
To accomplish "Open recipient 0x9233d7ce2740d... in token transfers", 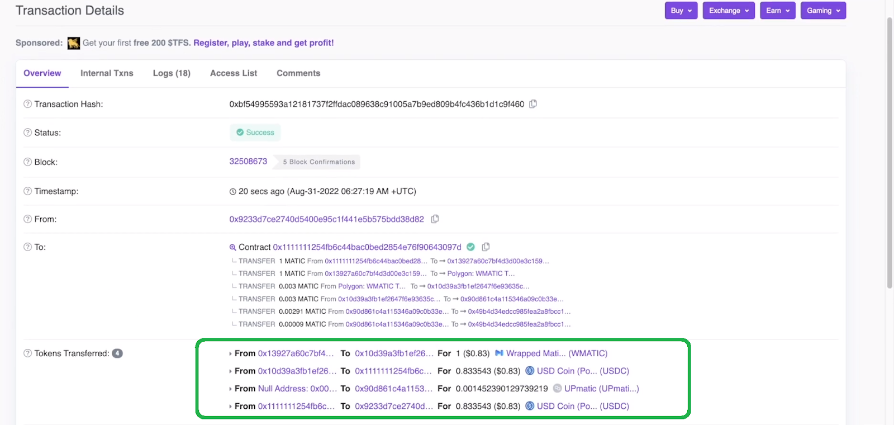I will pos(394,406).
